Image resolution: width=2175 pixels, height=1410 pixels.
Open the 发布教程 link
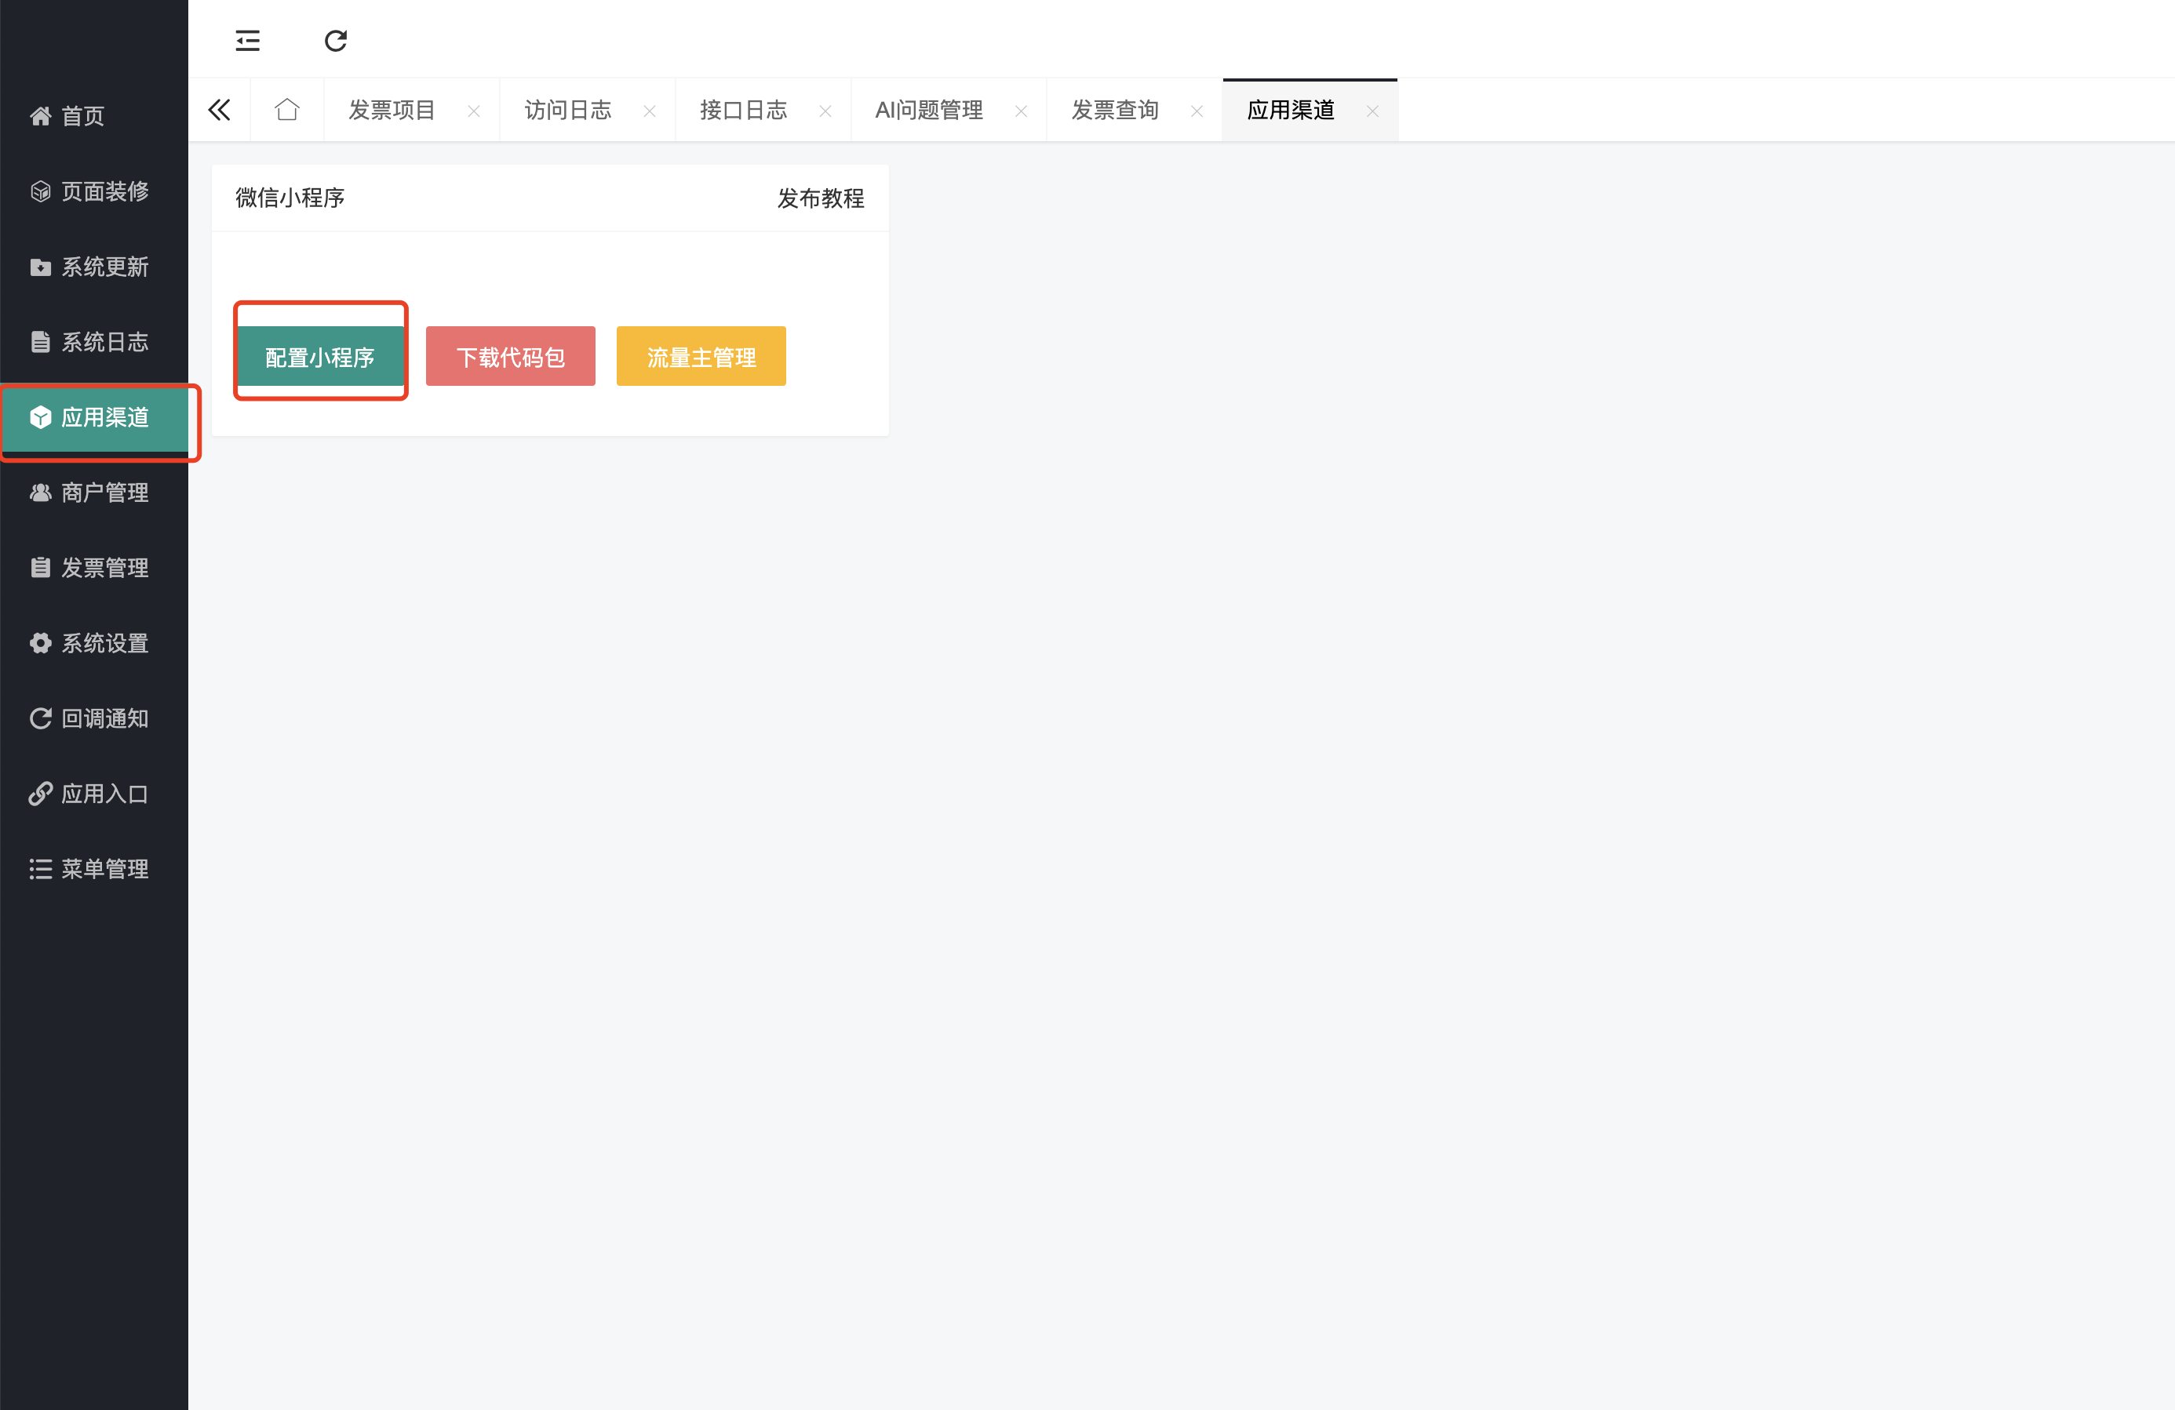pyautogui.click(x=820, y=198)
